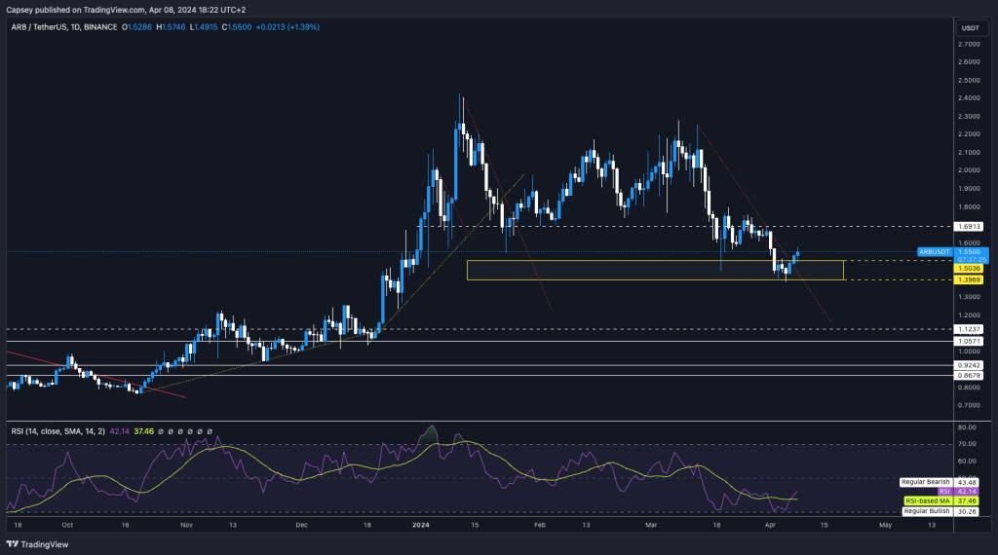Click the Apr label on time axis
The height and width of the screenshot is (555, 998).
[770, 525]
